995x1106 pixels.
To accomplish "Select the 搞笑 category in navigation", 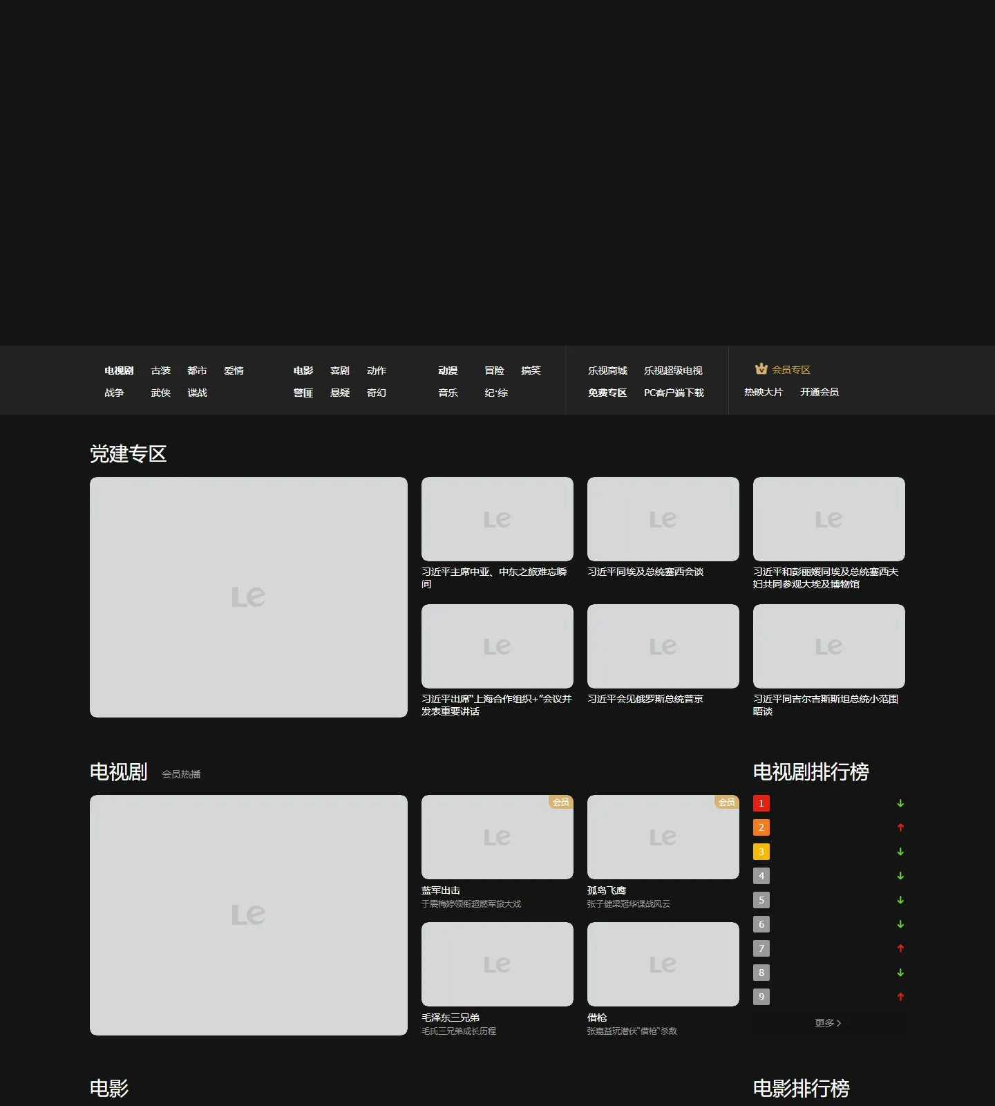I will (x=531, y=371).
